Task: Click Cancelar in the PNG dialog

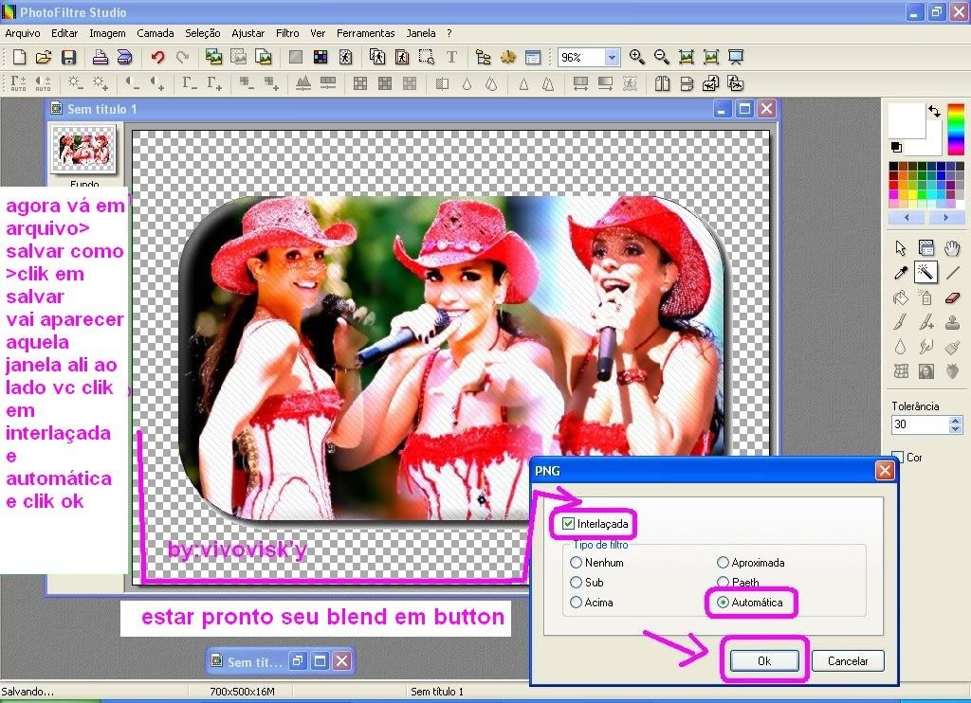Action: click(848, 661)
